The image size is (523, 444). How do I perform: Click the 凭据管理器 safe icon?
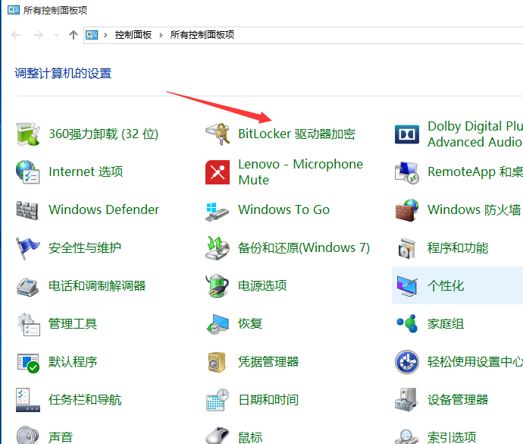tap(217, 362)
